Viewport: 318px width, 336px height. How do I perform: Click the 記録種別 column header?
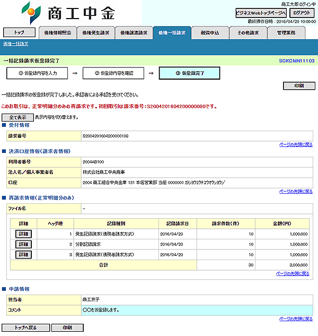tap(116, 223)
